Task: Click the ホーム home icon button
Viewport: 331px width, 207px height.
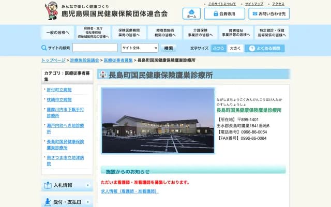Action: click(x=191, y=13)
